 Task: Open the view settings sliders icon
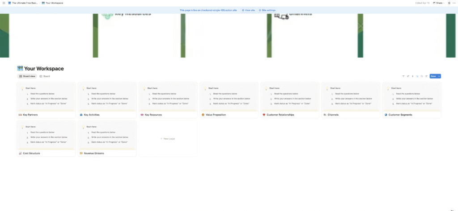pos(426,76)
